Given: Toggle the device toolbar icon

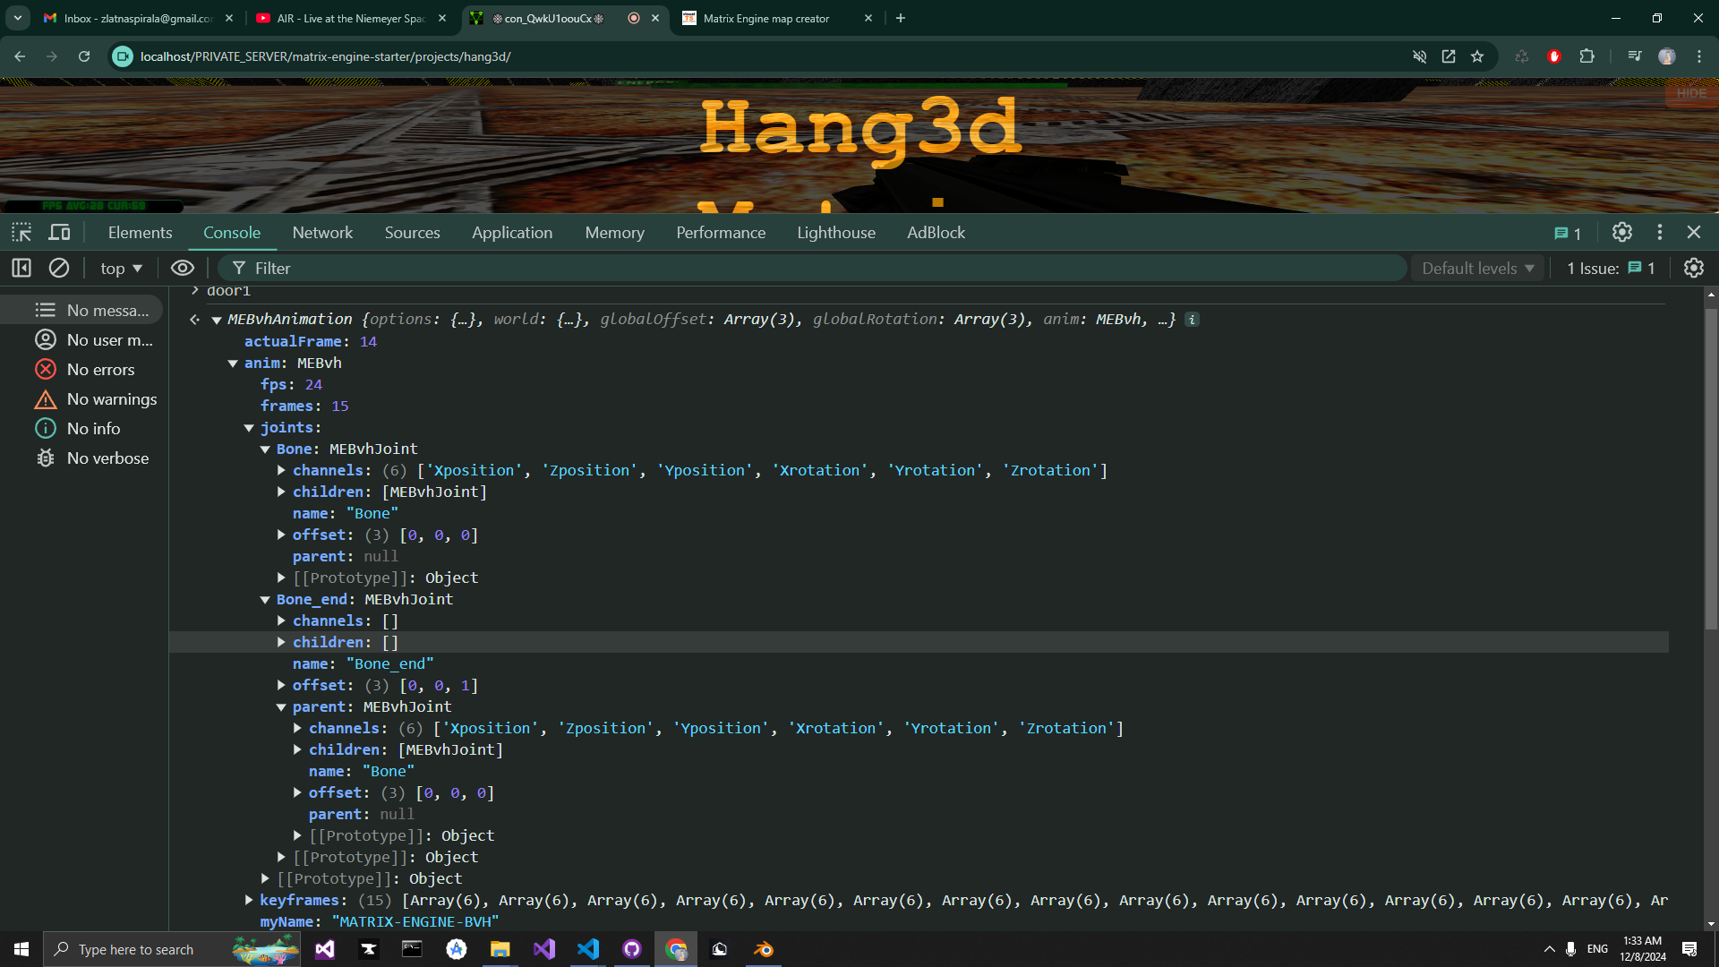Looking at the screenshot, I should point(59,233).
